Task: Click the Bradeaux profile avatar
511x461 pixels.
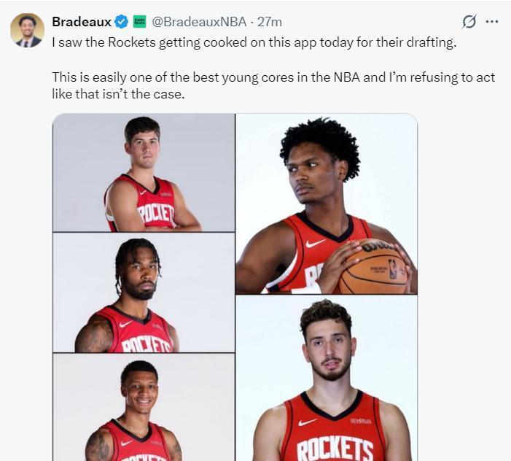Action: pos(28,31)
